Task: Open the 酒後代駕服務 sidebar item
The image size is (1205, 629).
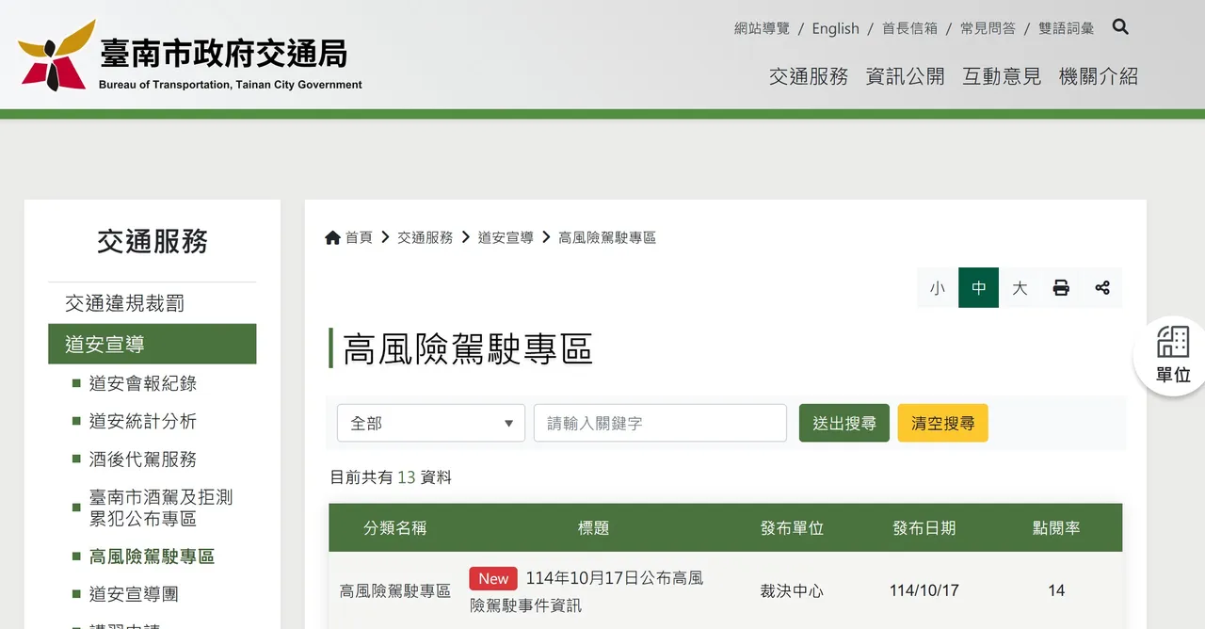Action: (142, 460)
